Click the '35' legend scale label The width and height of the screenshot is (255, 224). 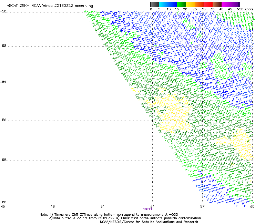point(212,9)
